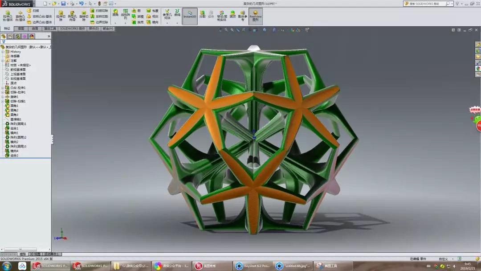Open the Reference Geometry dropdown arrow
481x271 pixels.
tap(167, 23)
